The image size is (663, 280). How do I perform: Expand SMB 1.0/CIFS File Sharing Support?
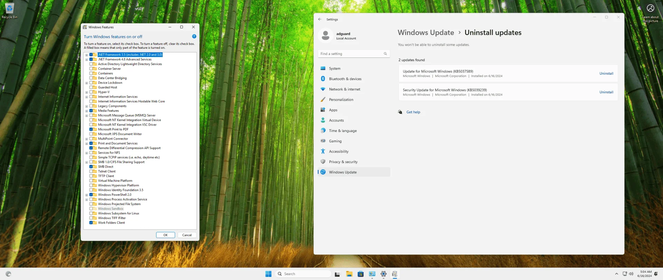pos(86,162)
